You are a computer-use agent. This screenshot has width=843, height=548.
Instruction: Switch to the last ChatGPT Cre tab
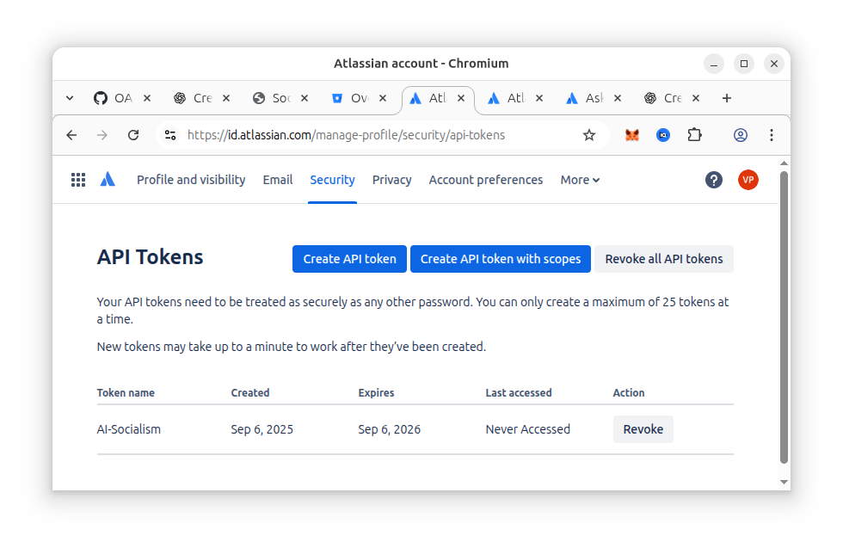click(x=663, y=98)
